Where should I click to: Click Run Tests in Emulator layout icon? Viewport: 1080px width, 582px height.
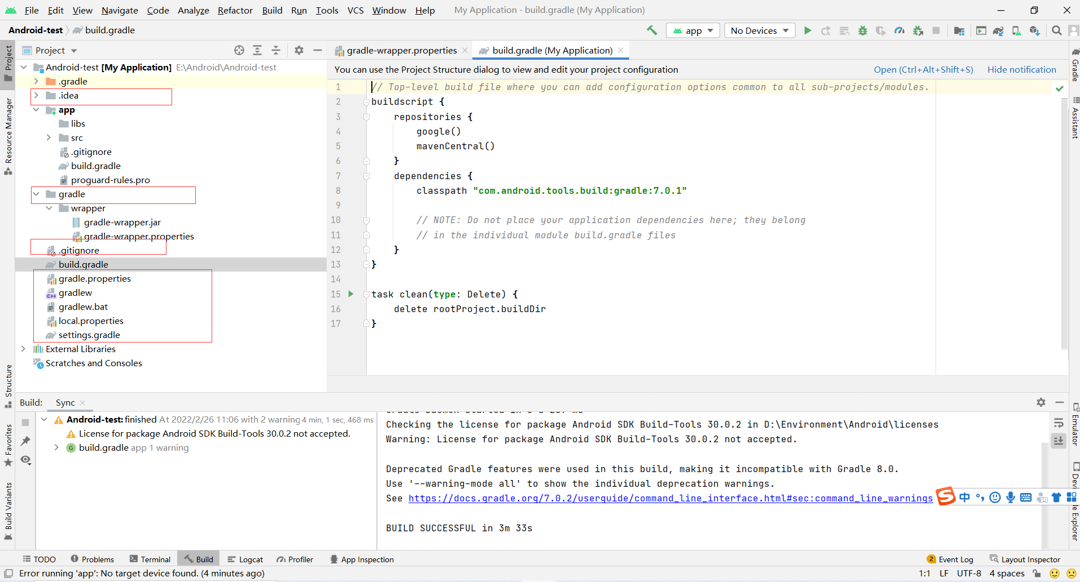tap(981, 30)
